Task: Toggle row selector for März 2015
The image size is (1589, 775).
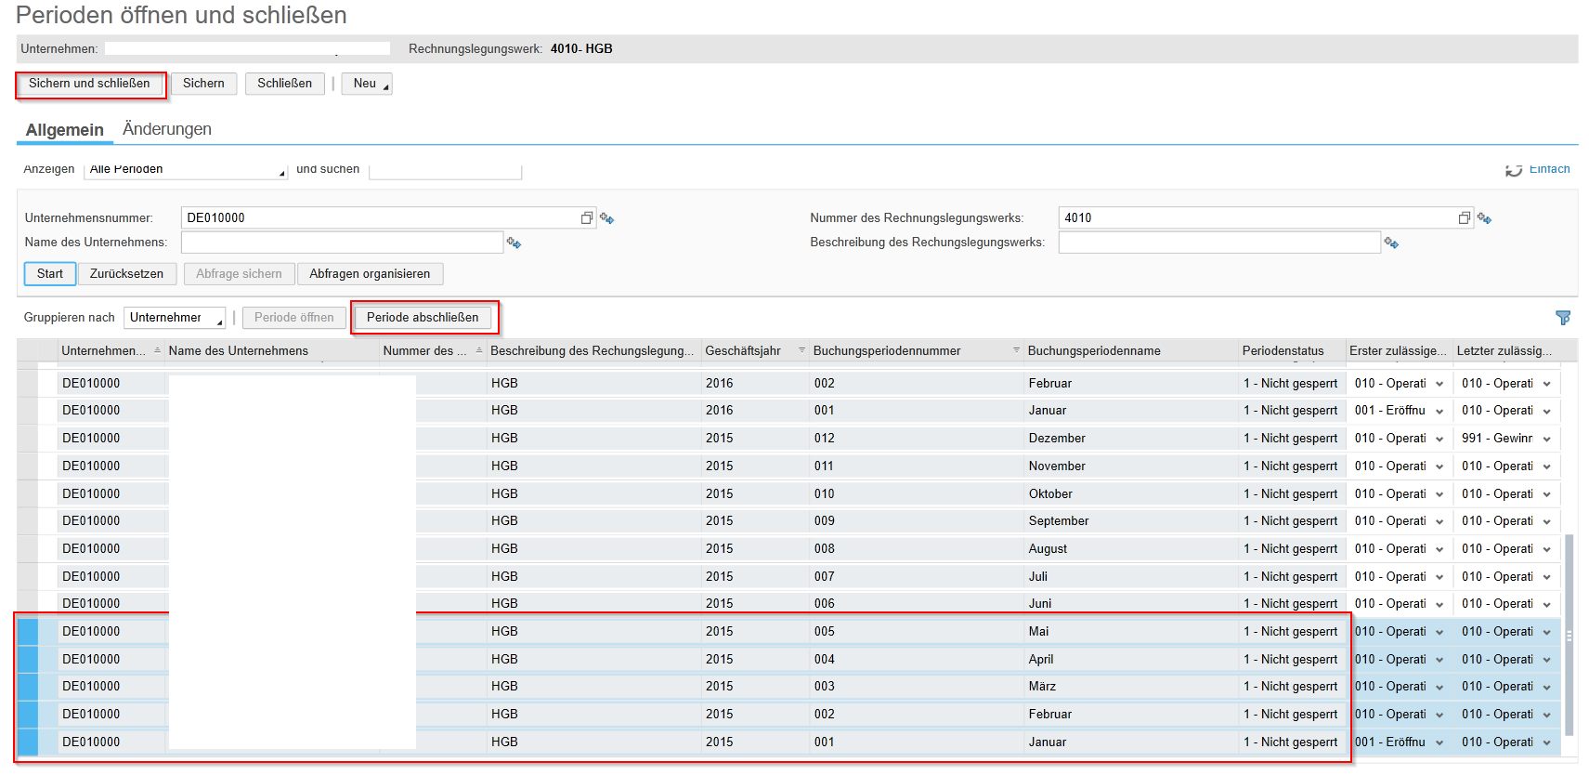Action: point(28,687)
